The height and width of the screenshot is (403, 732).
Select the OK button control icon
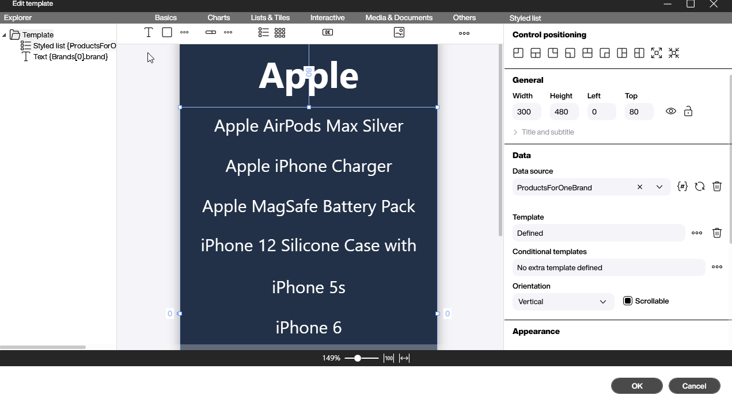coord(328,33)
